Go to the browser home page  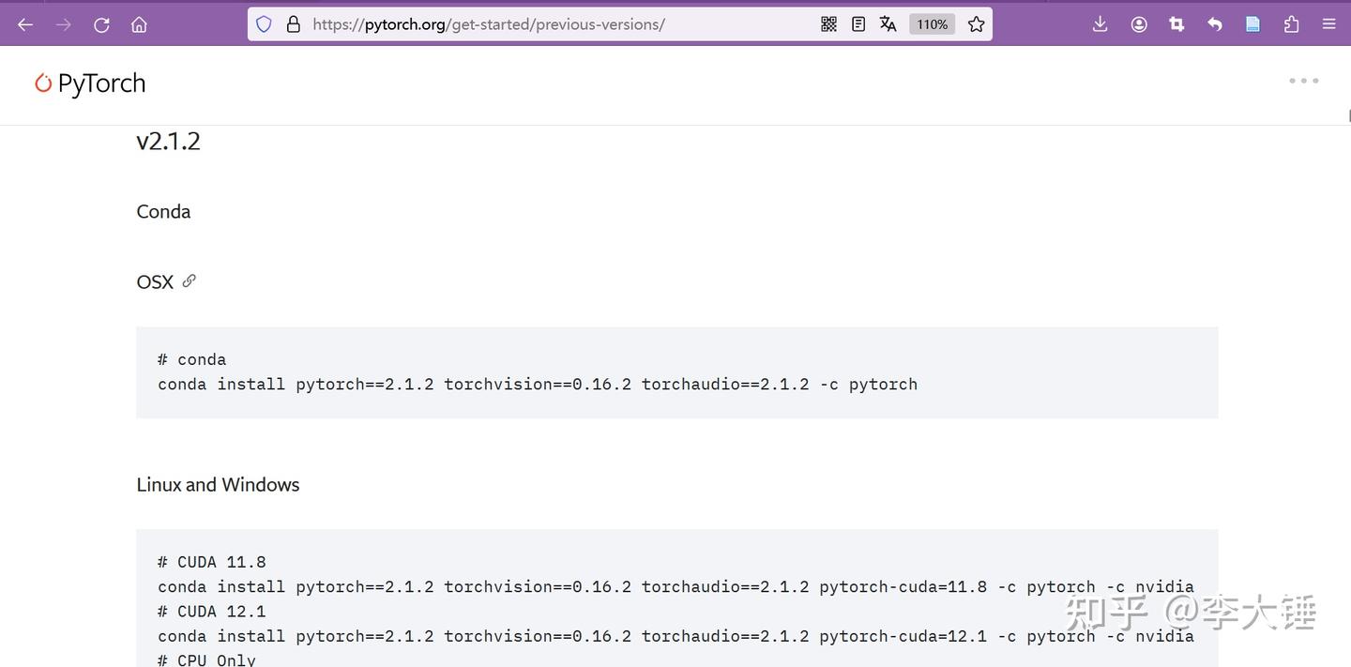tap(139, 24)
